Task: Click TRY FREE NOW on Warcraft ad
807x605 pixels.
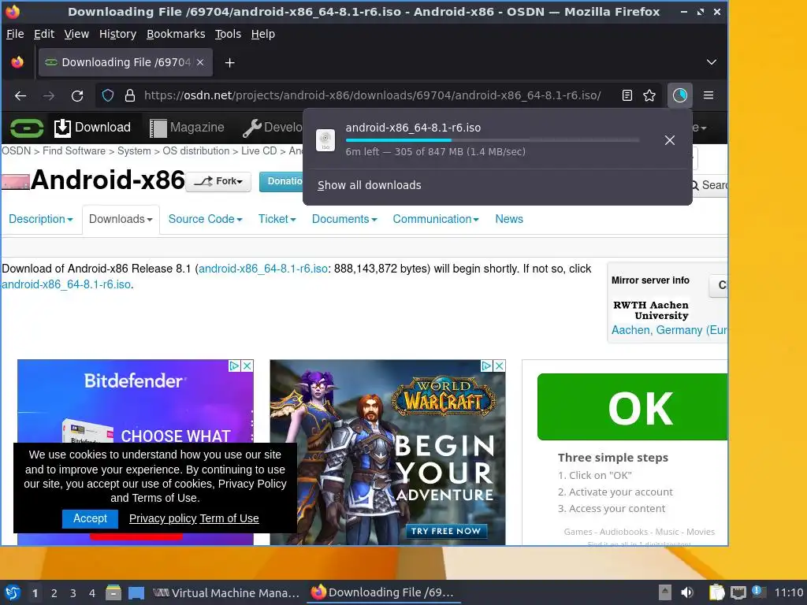Action: tap(446, 531)
